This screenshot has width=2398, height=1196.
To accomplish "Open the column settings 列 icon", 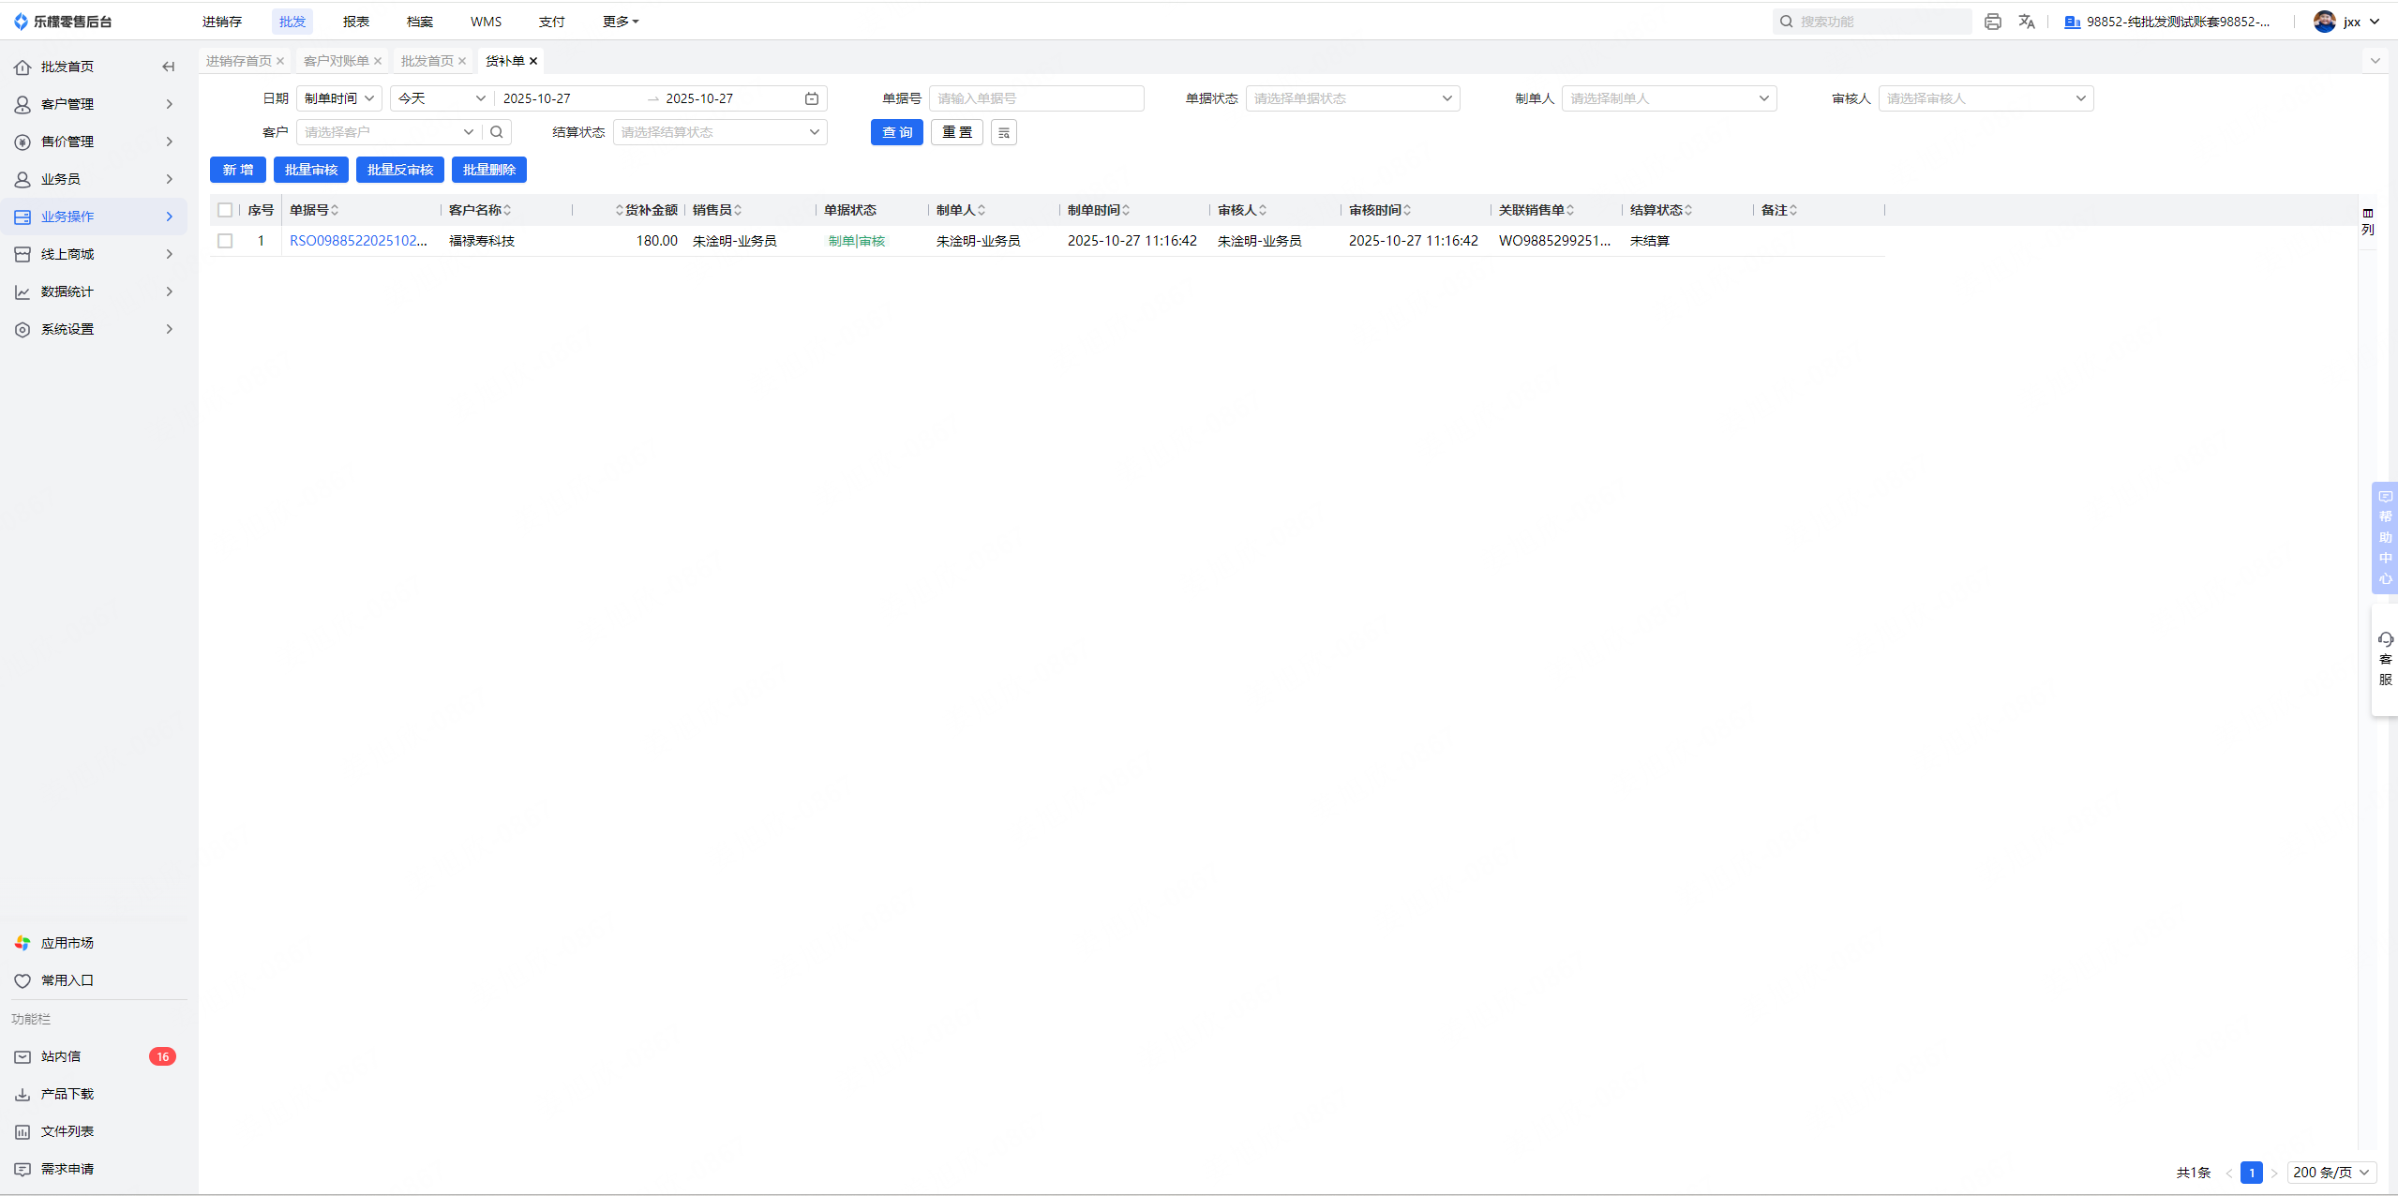I will coord(2368,221).
